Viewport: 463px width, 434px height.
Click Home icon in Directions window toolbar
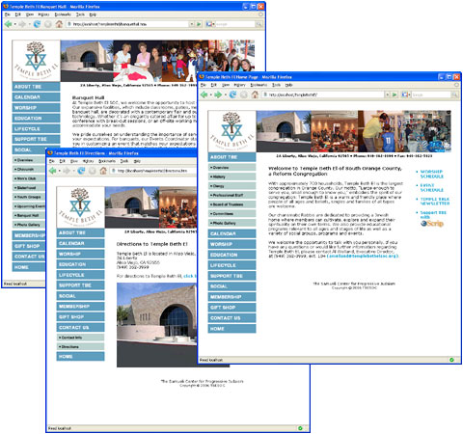103,171
